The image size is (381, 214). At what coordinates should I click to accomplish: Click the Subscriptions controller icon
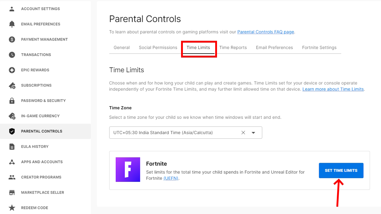12,85
